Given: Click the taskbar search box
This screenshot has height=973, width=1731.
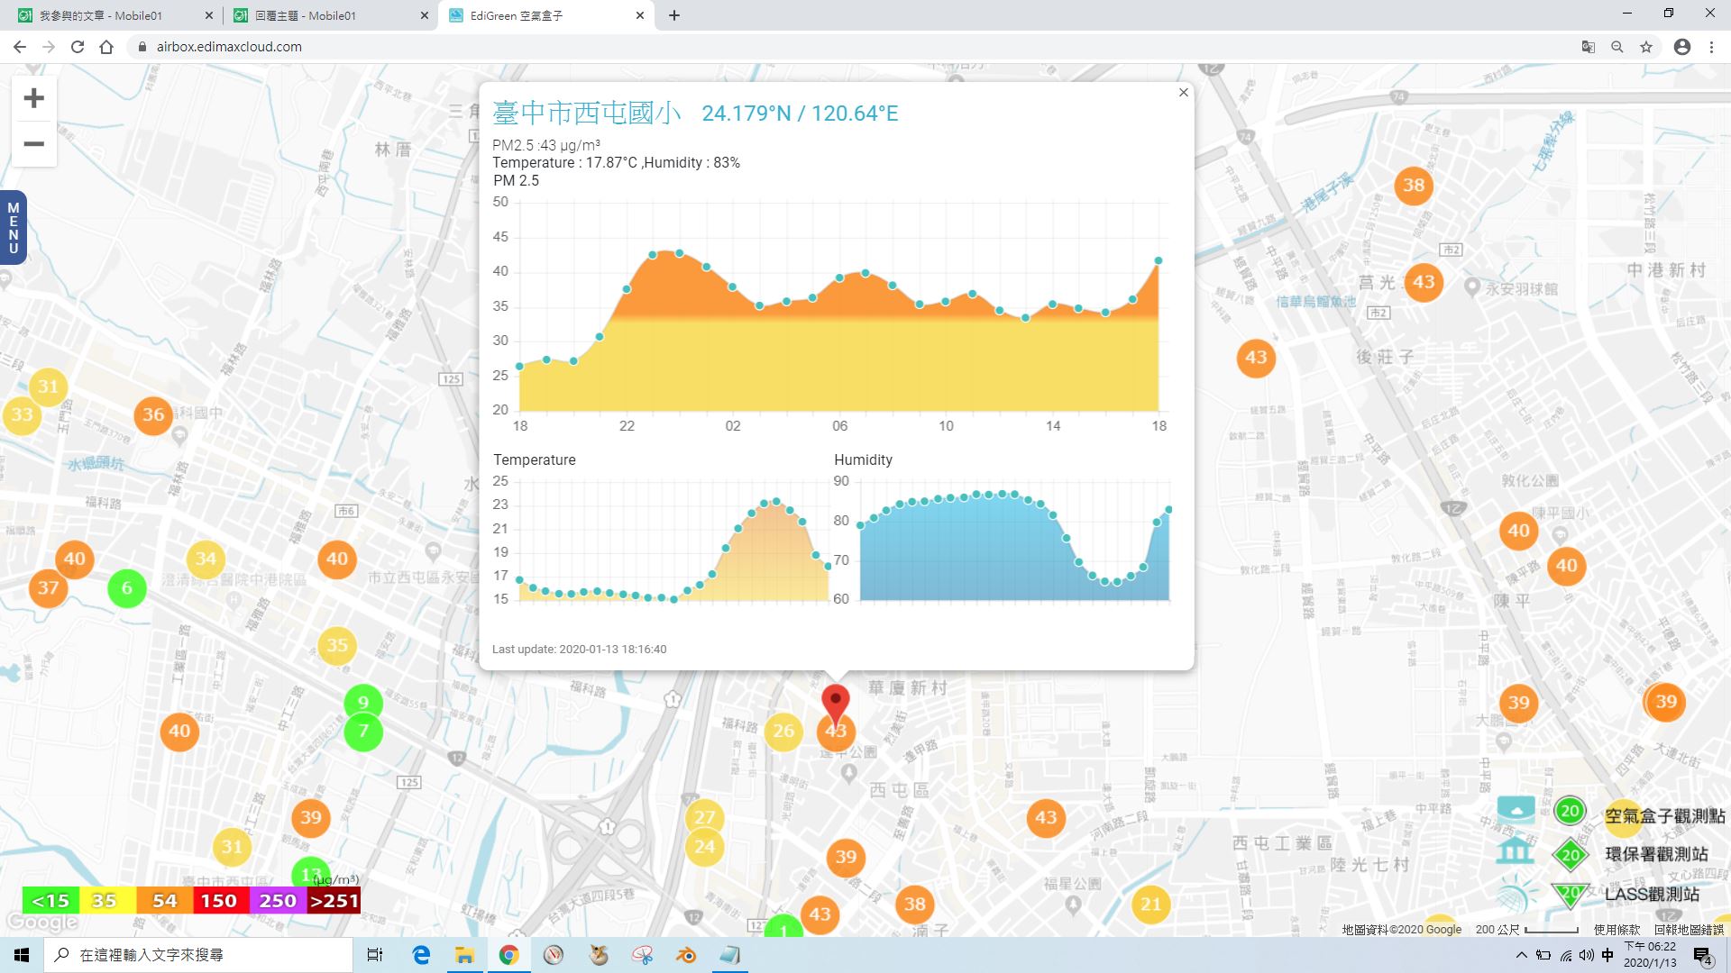Looking at the screenshot, I should point(198,955).
